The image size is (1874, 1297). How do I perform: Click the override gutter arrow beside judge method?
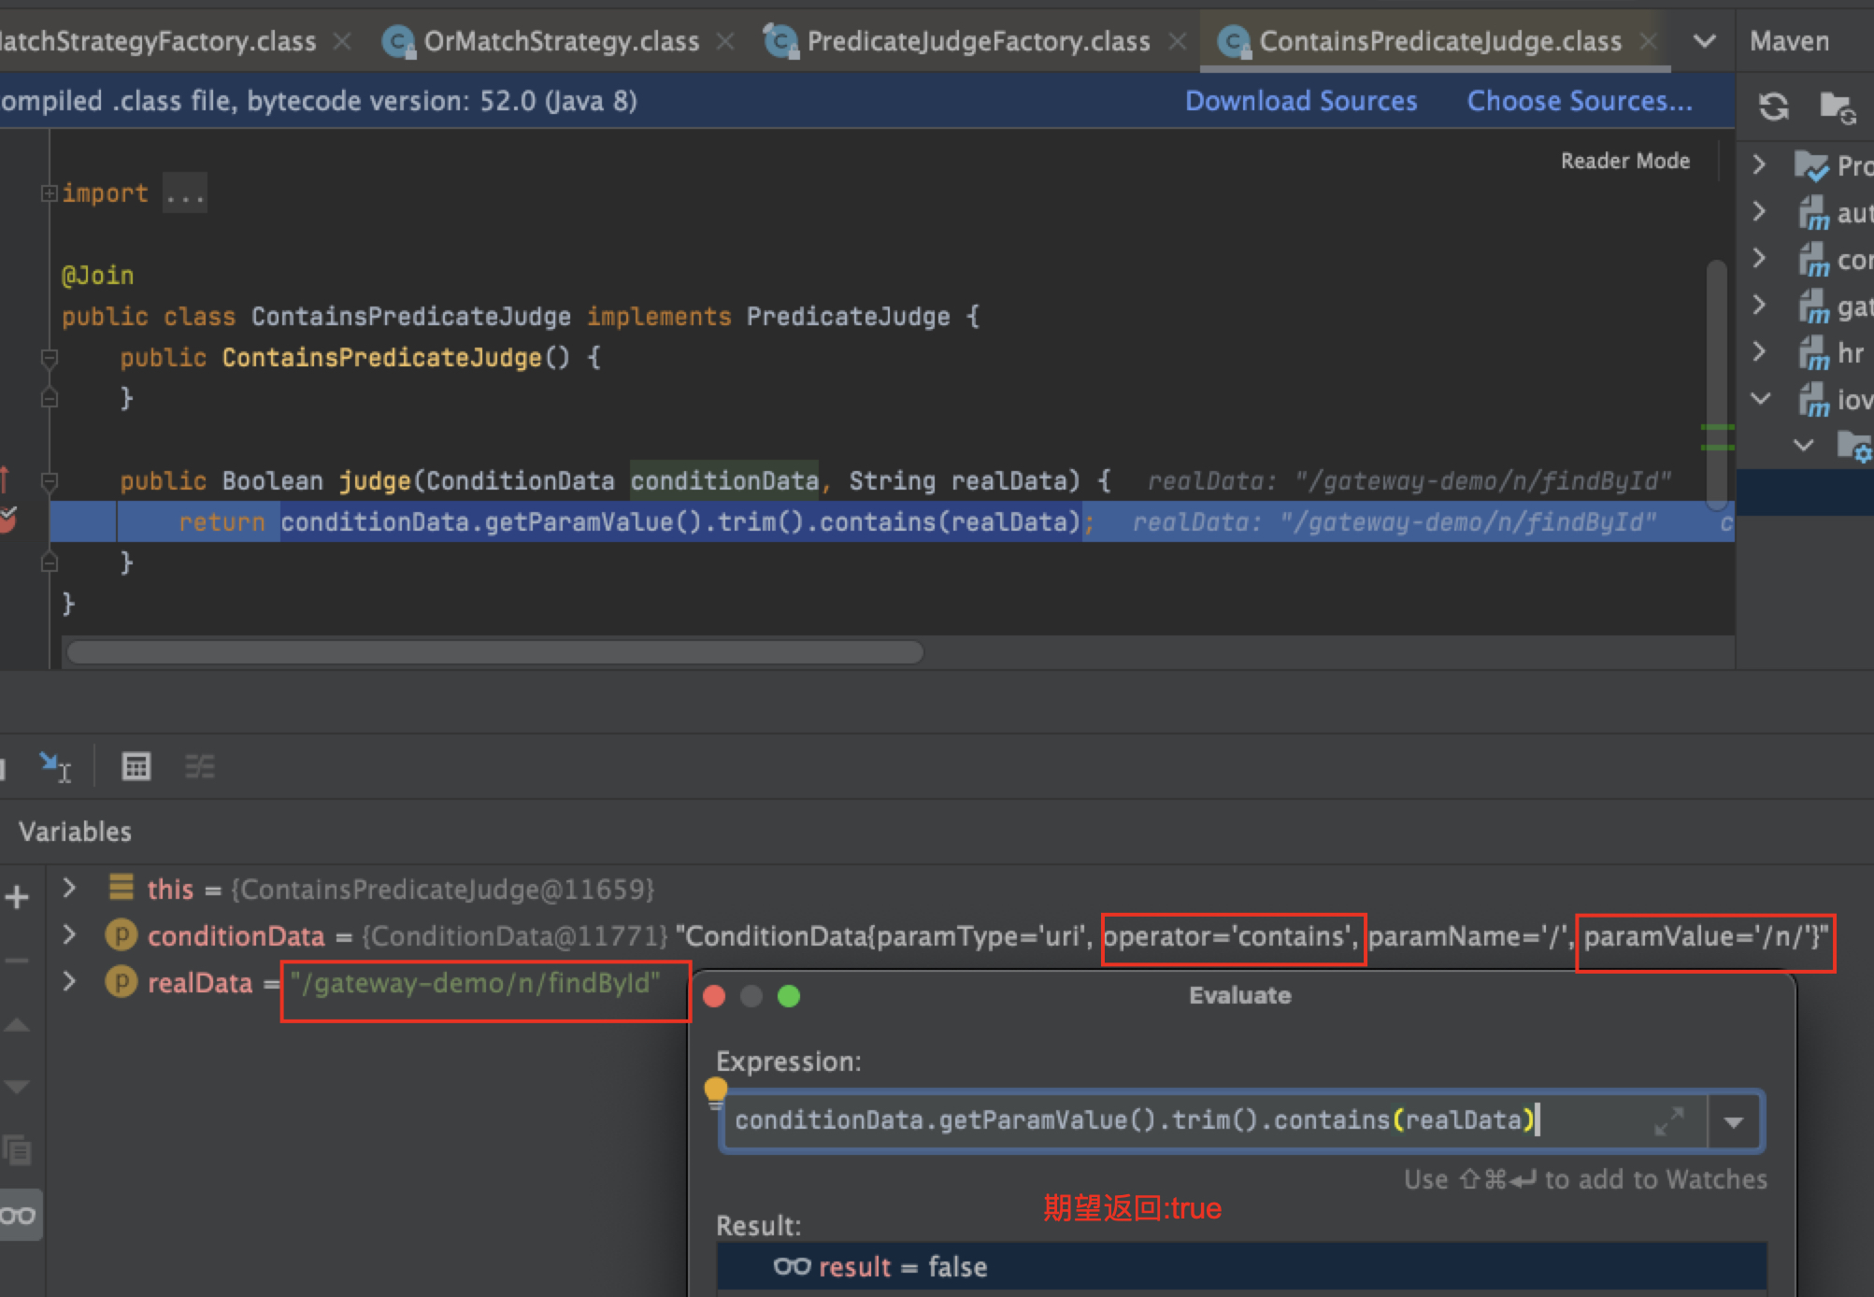6,479
